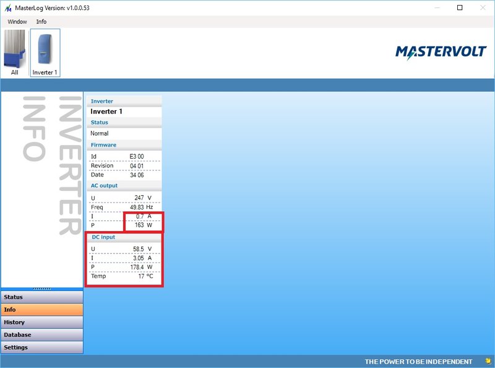Viewport: 495px width, 368px height.
Task: Click AC output current '0.7 A'
Action: [x=144, y=216]
